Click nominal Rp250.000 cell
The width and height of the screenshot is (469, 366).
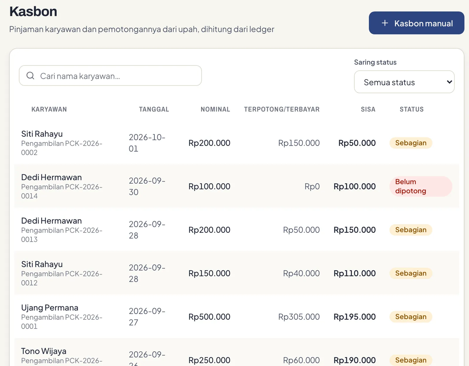[209, 360]
